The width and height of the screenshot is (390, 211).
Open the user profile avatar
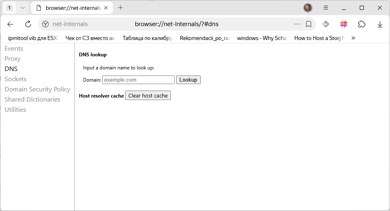click(x=308, y=8)
